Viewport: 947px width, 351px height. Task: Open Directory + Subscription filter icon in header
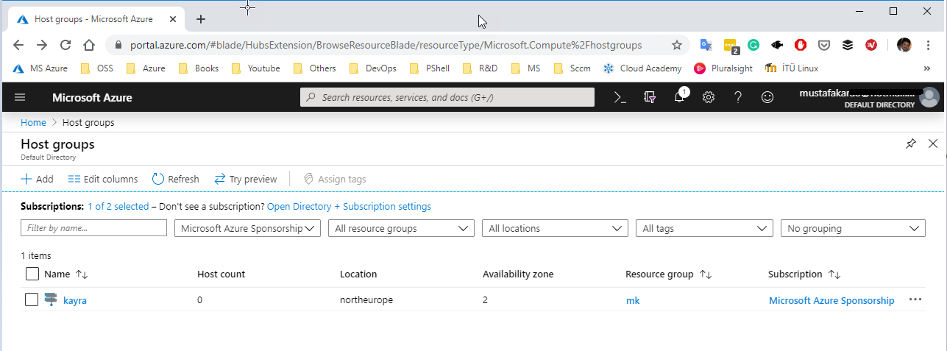click(650, 97)
